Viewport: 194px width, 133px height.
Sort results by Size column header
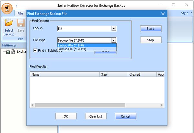point(114,74)
